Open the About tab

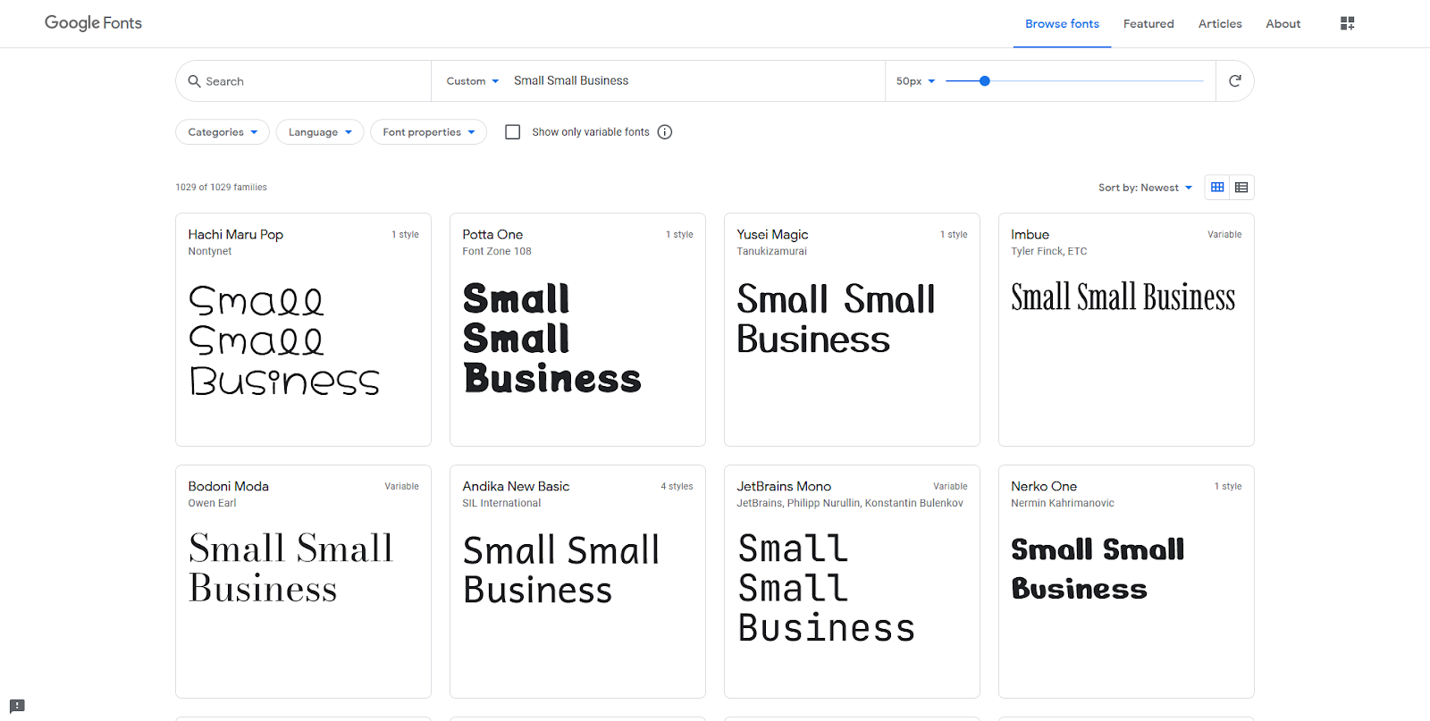pos(1283,24)
